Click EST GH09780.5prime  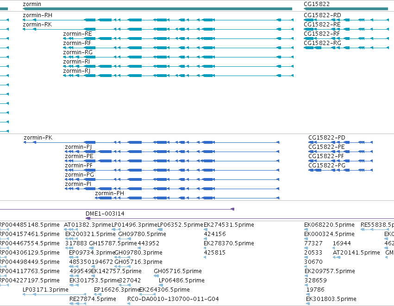click(x=142, y=234)
